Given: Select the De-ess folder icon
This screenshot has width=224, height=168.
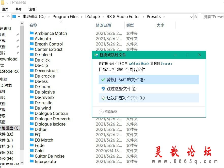Looking at the screenshot, I should (32, 81).
